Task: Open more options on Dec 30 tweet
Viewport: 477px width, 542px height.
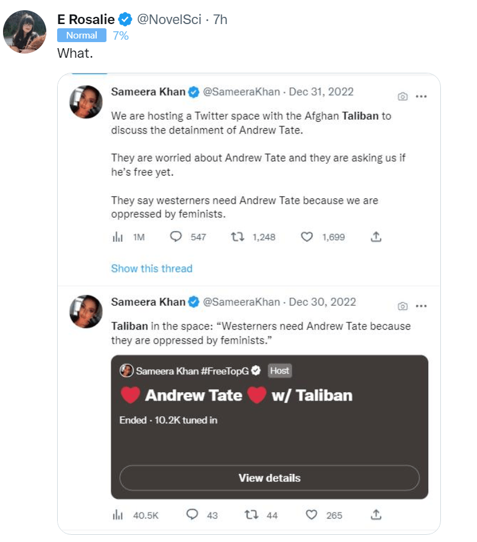Action: click(421, 306)
